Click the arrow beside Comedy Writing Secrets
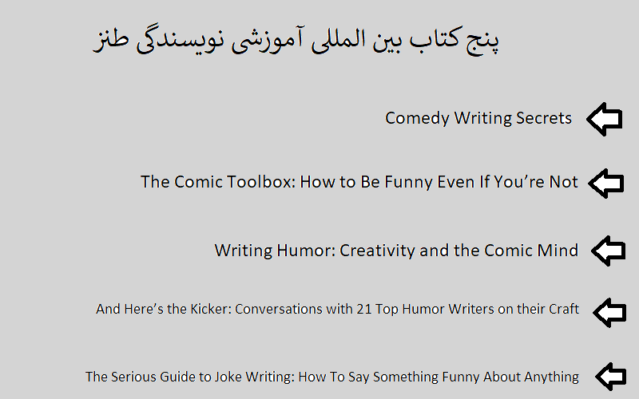639x399 pixels. coord(605,119)
